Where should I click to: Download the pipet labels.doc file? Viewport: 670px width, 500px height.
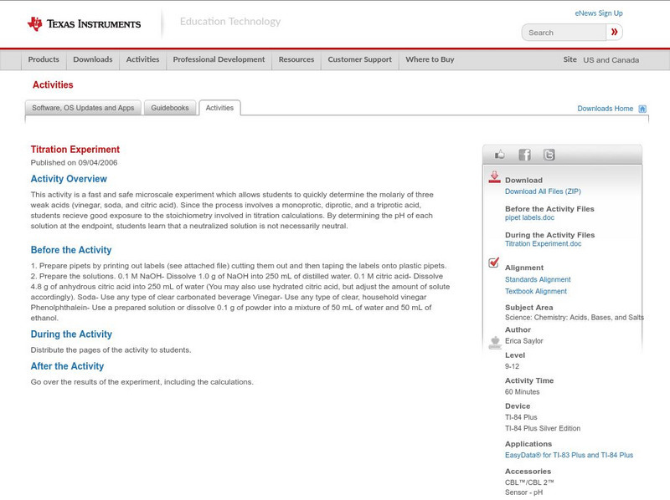[x=529, y=217]
